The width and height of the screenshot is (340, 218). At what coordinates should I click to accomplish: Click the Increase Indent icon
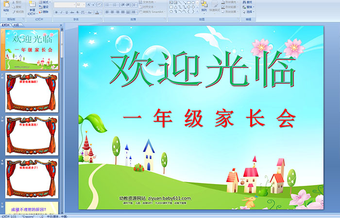[x=128, y=5]
